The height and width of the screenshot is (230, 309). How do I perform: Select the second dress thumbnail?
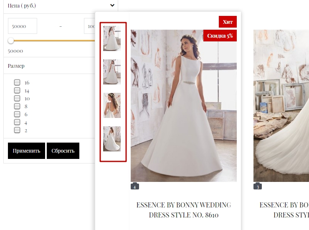pyautogui.click(x=112, y=72)
